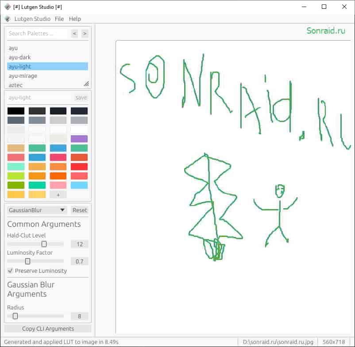Click the previous palette arrow button
Image resolution: width=355 pixels, height=347 pixels.
pos(74,34)
